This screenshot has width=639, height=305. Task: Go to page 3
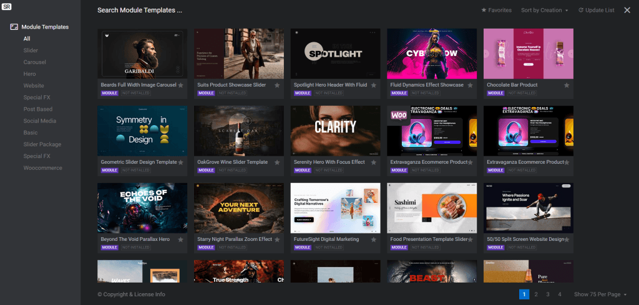click(548, 294)
